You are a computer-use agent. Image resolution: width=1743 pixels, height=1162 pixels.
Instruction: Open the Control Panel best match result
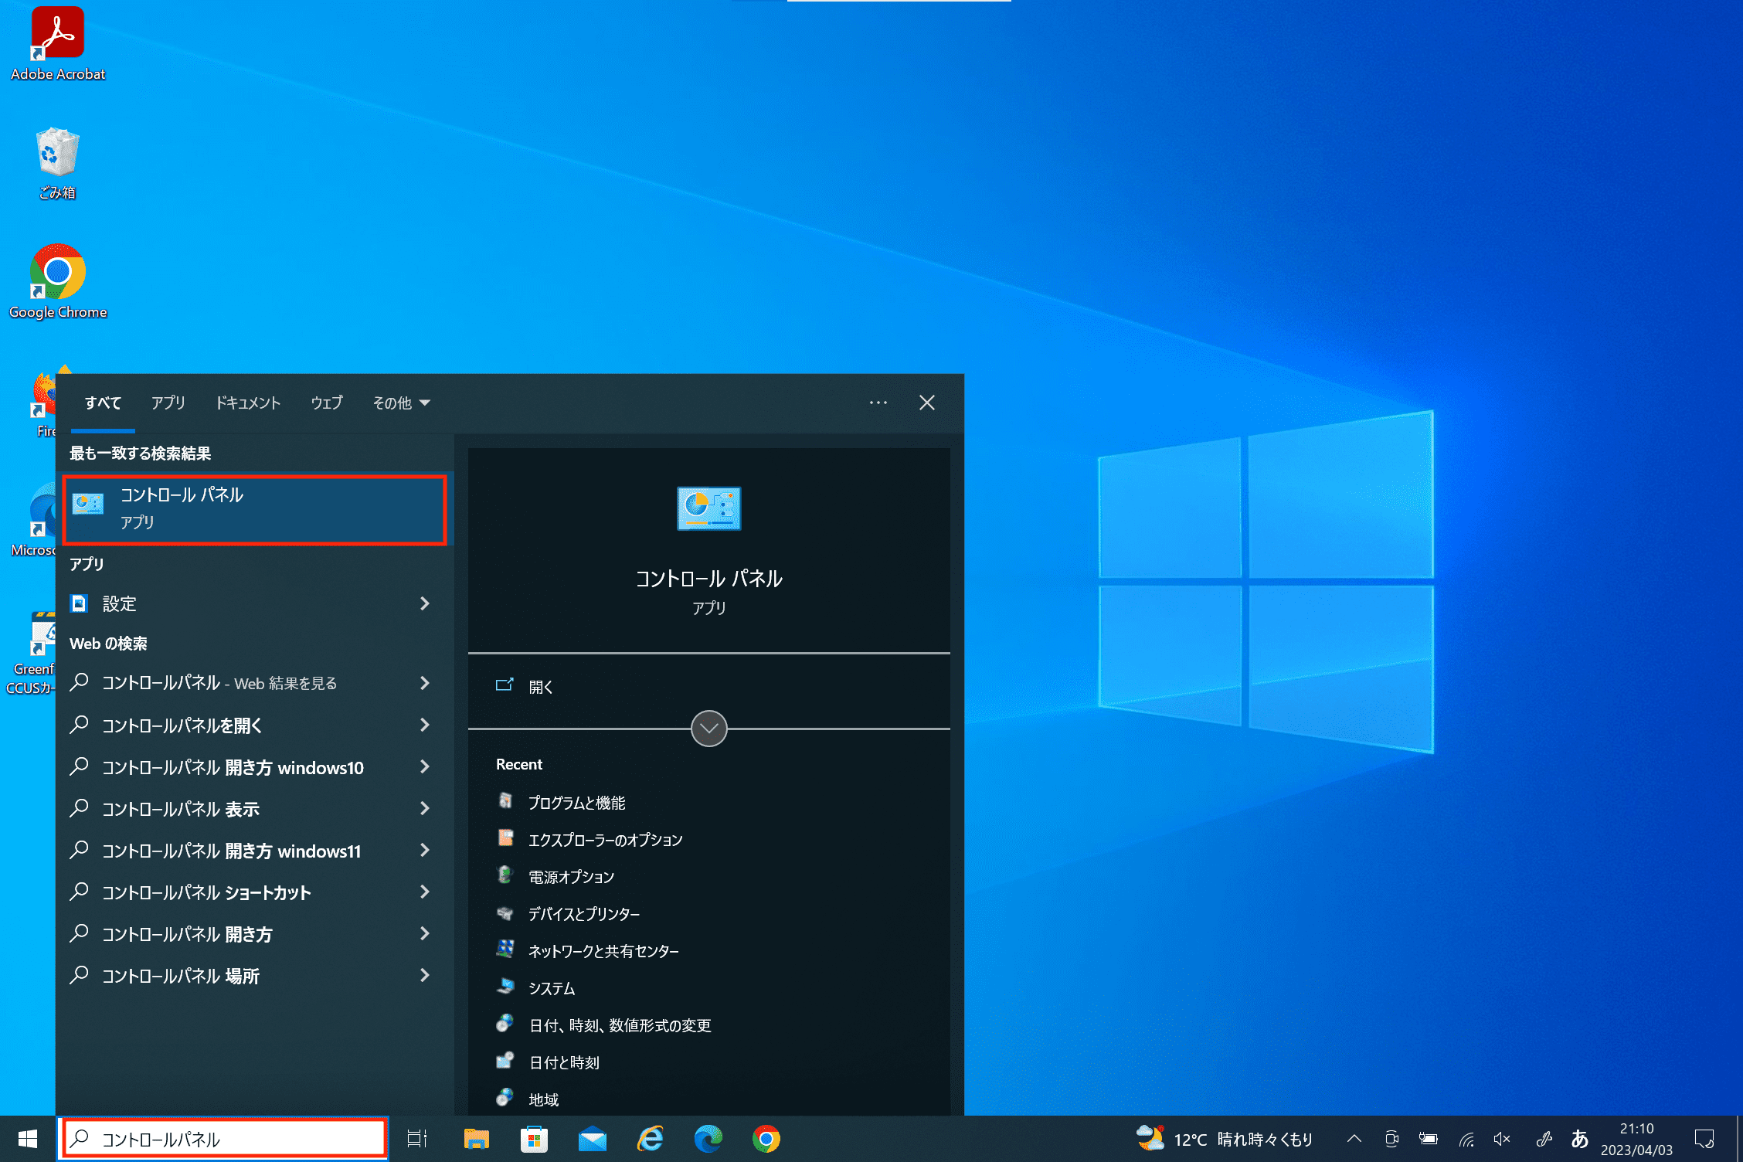tap(253, 508)
